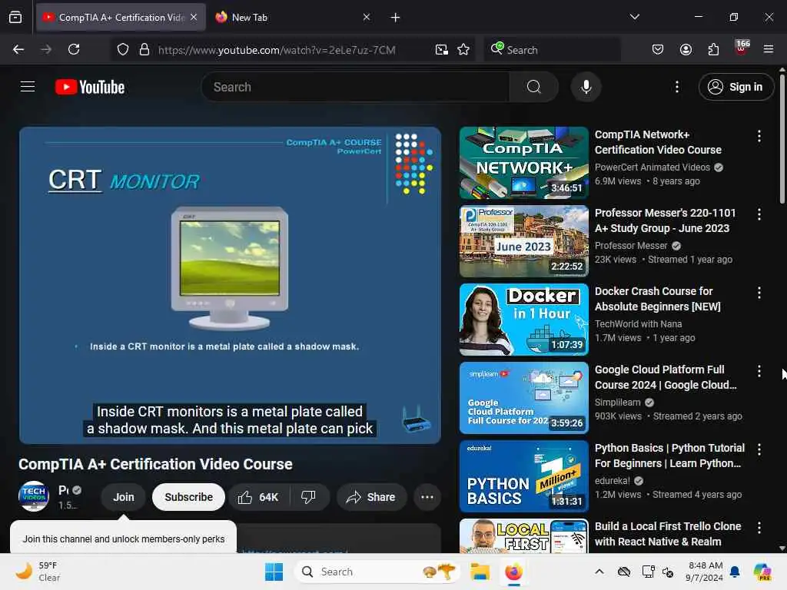Image resolution: width=787 pixels, height=590 pixels.
Task: Open Docker in 1 Hour thumbnail
Action: [523, 319]
